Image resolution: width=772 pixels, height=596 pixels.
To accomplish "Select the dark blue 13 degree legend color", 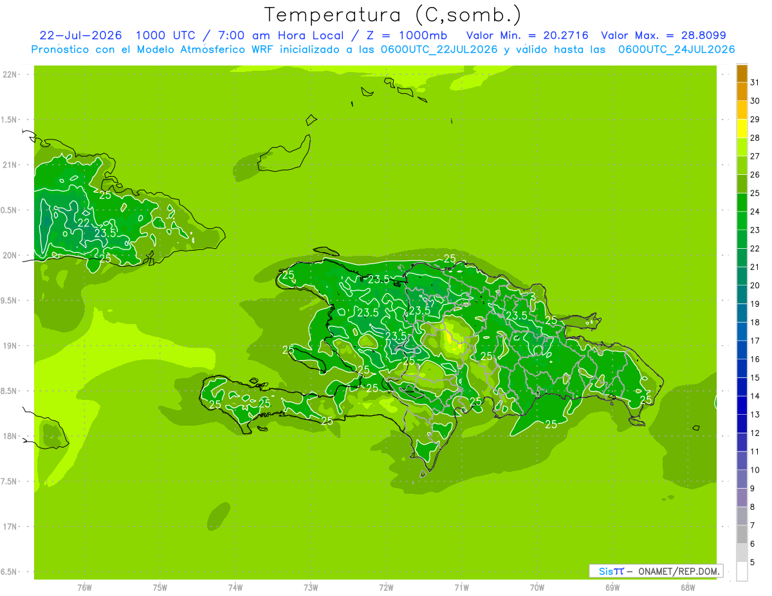I will tap(742, 406).
